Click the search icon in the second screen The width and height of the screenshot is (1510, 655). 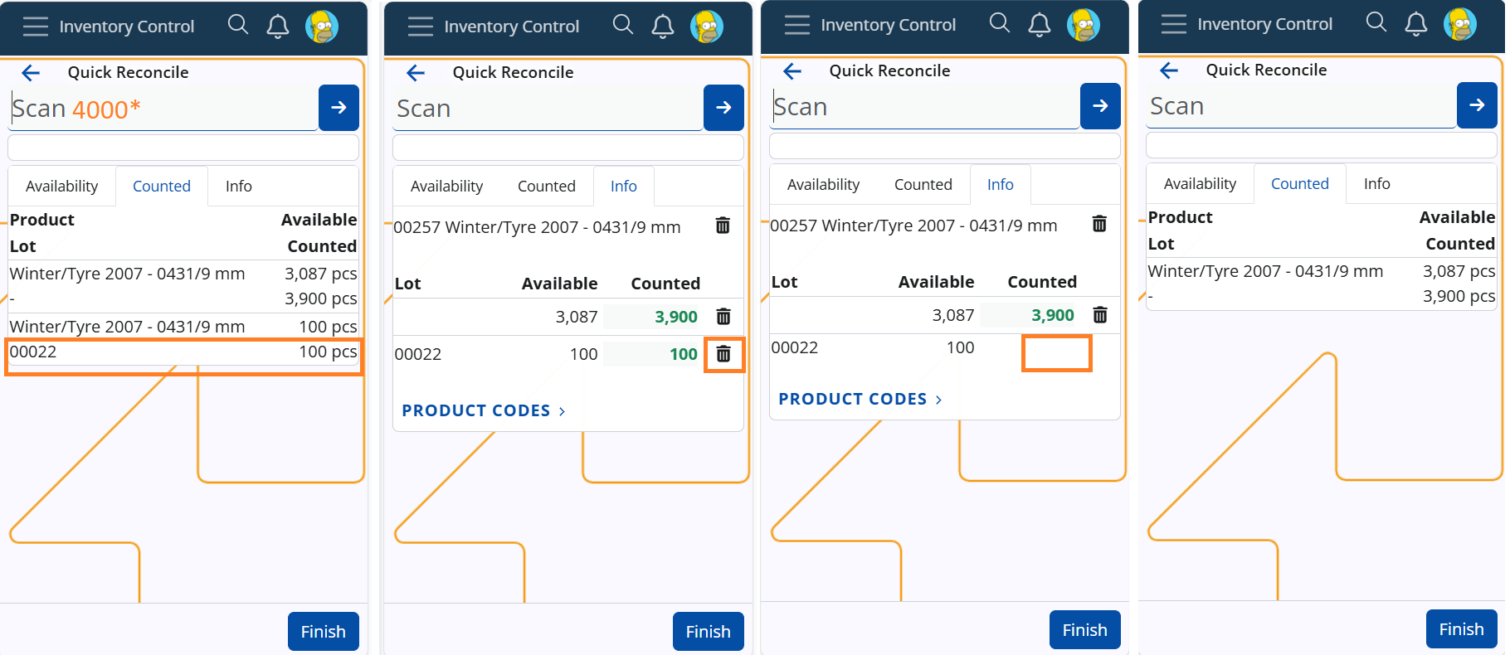point(623,25)
